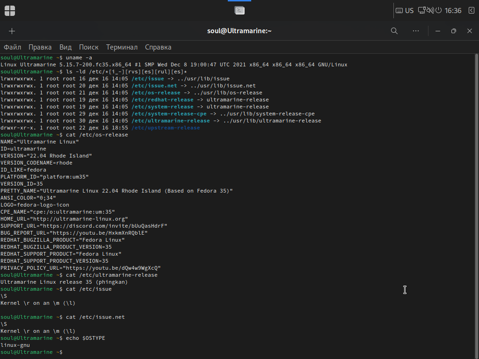Open the Справка menu
Image resolution: width=479 pixels, height=359 pixels.
click(158, 47)
